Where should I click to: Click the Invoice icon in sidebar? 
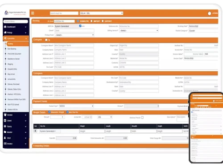click(5, 143)
